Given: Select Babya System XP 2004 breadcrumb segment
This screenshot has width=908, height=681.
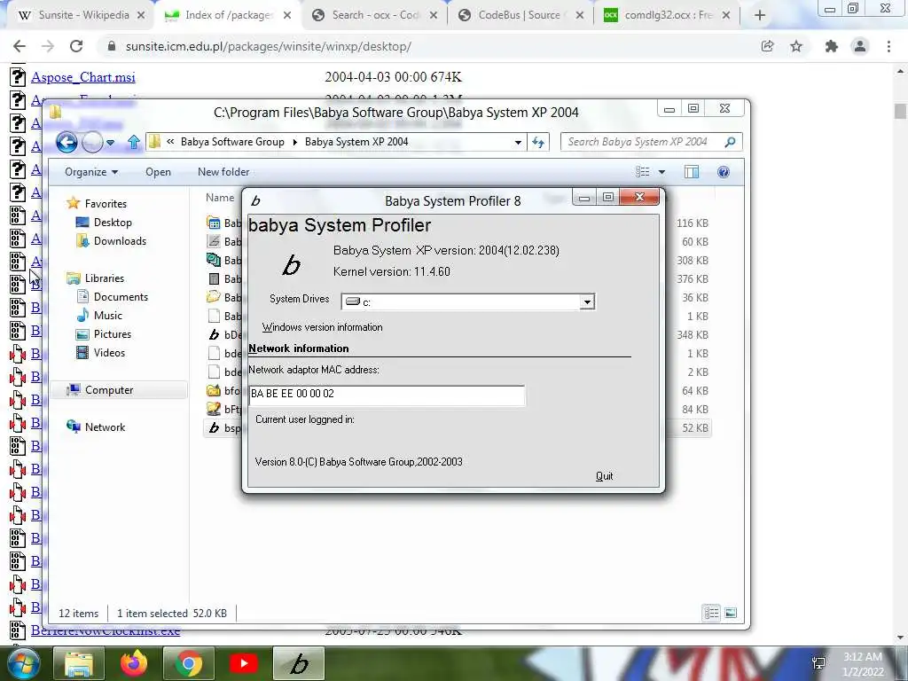Looking at the screenshot, I should 356,142.
